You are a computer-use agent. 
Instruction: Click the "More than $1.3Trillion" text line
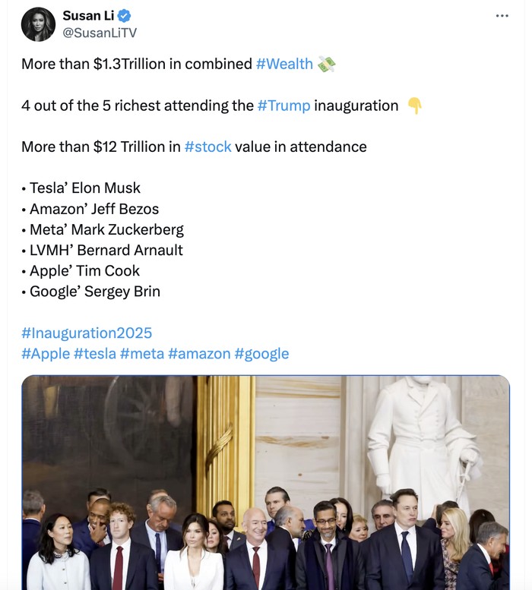click(x=137, y=64)
